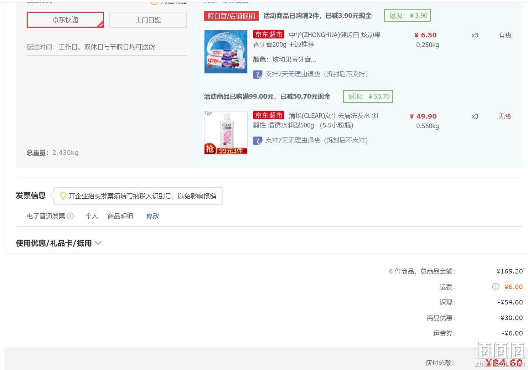528x370 pixels.
Task: Click the 7天无理由退货 text for toothpaste
Action: coord(316,74)
